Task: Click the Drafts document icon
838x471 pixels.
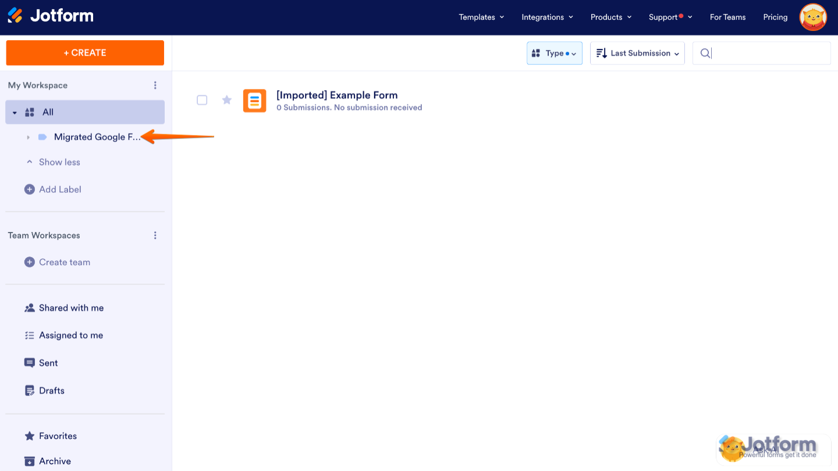Action: [30, 391]
